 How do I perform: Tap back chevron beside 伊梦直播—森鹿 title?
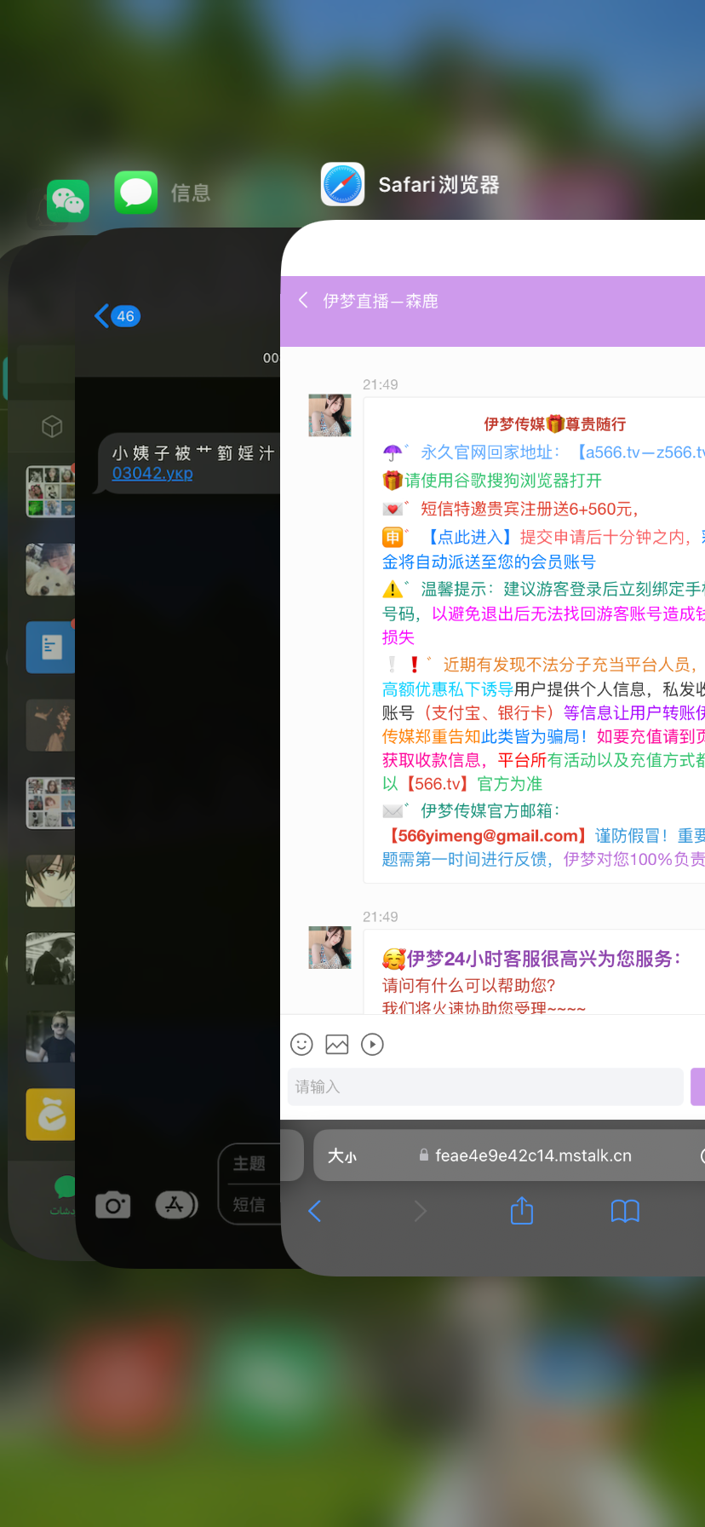coord(303,300)
